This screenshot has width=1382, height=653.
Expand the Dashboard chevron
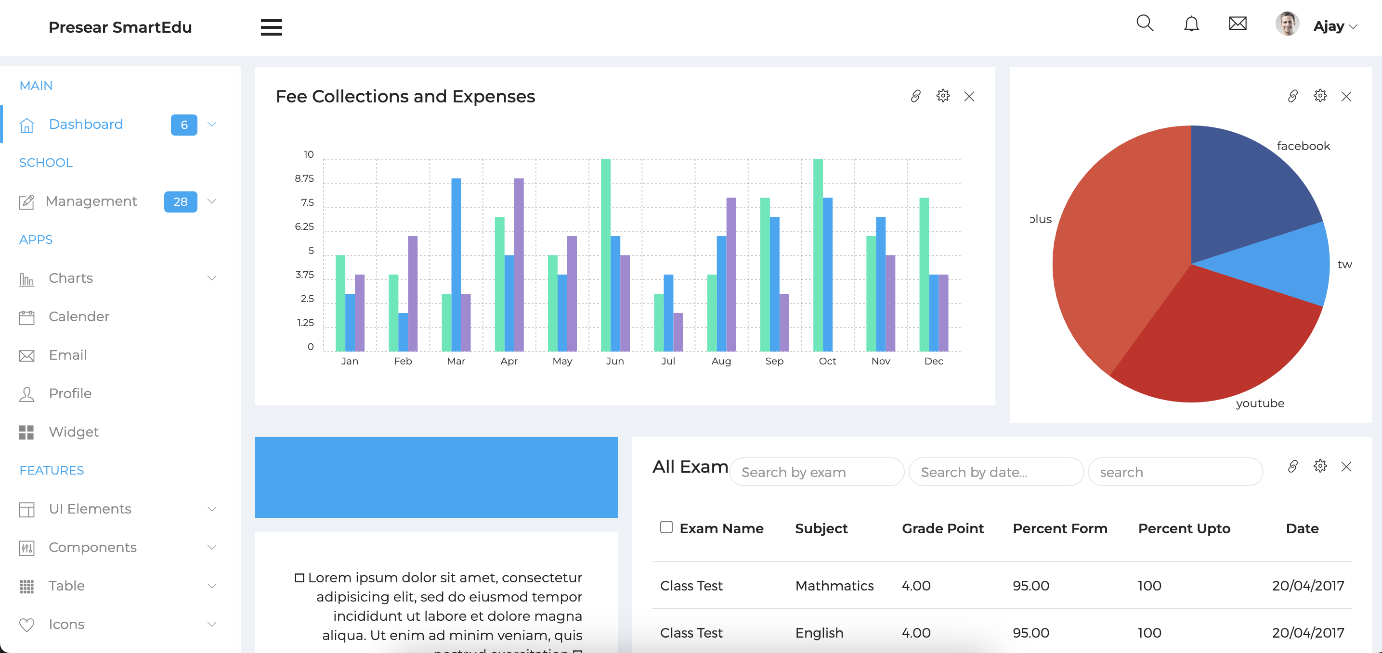212,124
